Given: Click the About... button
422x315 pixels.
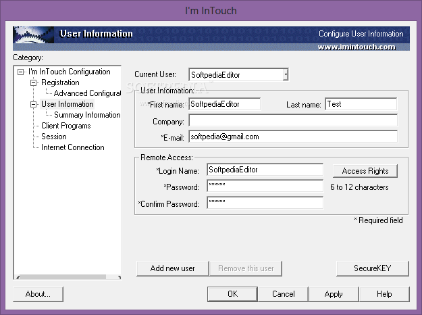Looking at the screenshot, I should (x=38, y=294).
